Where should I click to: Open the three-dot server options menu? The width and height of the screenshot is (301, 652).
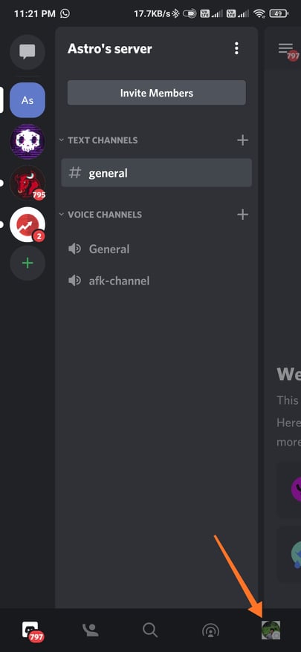coord(236,48)
